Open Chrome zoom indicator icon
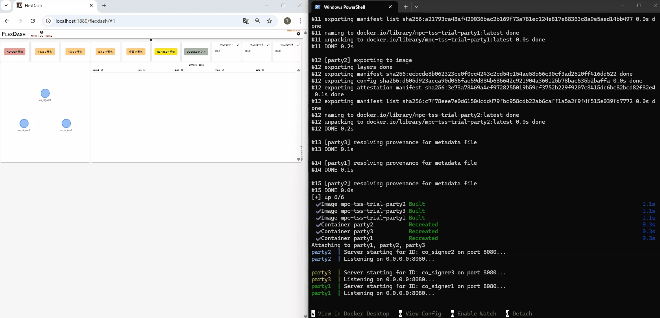This screenshot has width=660, height=318. (x=258, y=21)
